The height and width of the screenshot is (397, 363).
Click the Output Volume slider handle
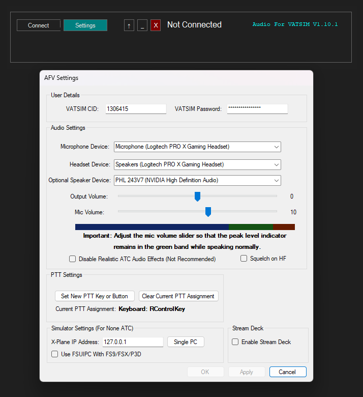coord(197,196)
